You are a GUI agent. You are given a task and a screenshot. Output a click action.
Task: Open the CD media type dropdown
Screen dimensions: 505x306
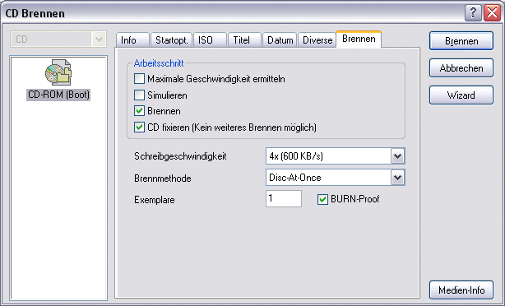click(58, 39)
